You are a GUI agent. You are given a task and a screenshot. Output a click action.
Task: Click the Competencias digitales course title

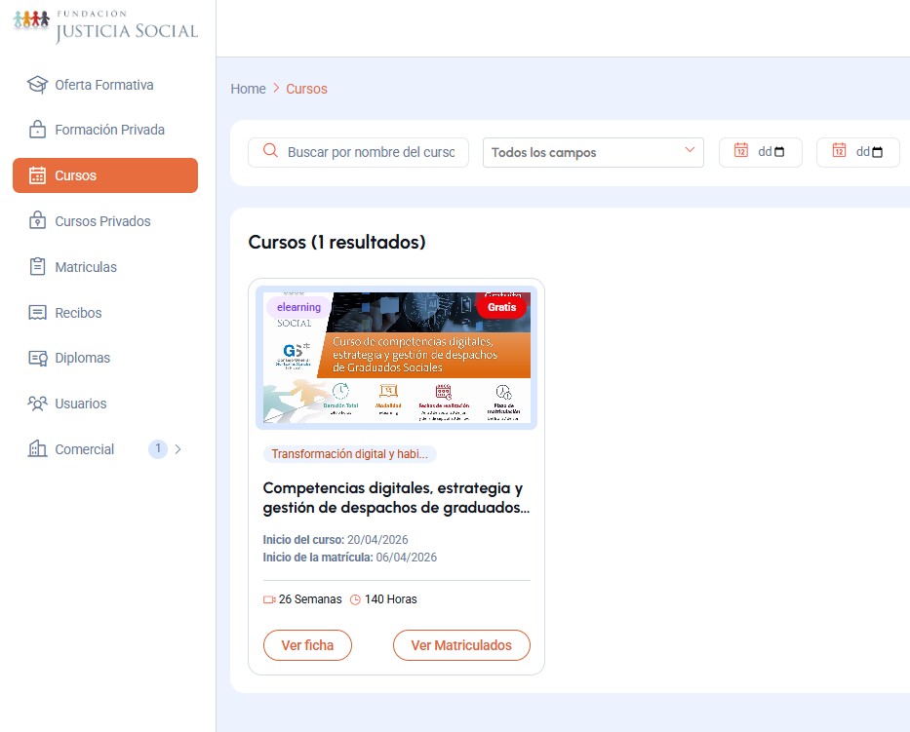pos(396,498)
